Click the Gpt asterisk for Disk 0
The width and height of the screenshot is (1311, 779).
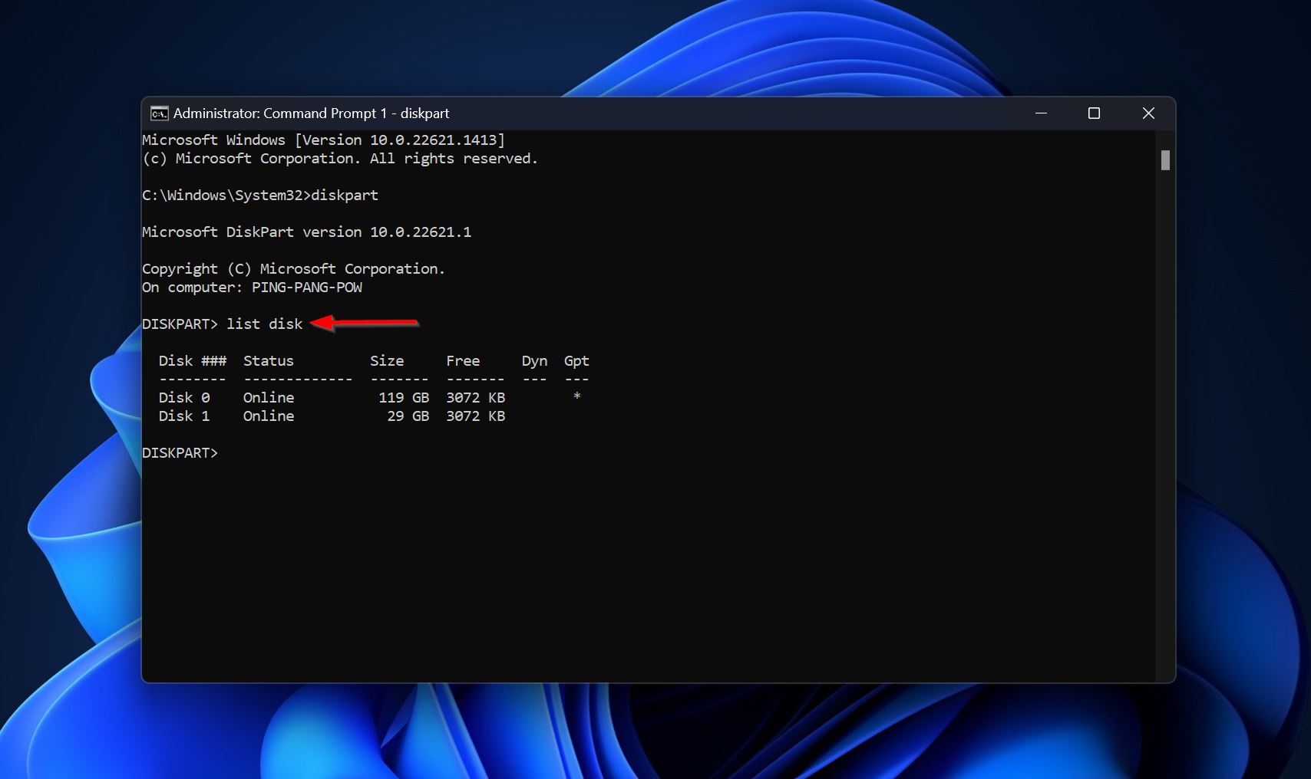(x=576, y=396)
